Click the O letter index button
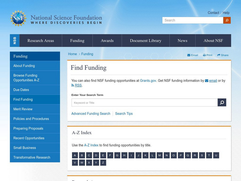 [174, 155]
